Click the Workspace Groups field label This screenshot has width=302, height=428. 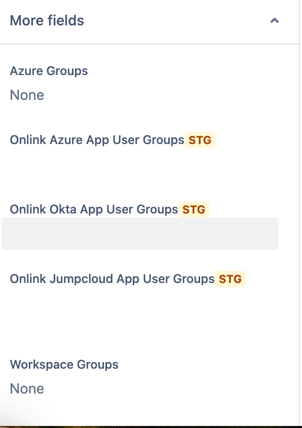(x=64, y=365)
